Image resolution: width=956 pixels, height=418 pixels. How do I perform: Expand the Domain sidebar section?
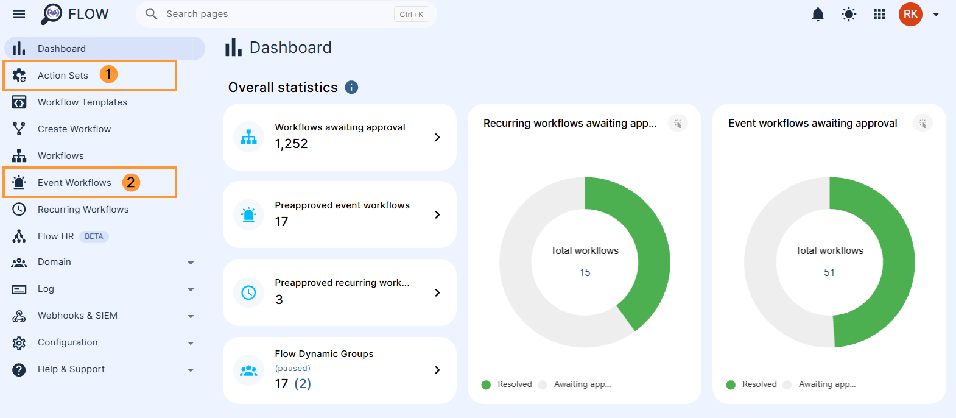105,263
